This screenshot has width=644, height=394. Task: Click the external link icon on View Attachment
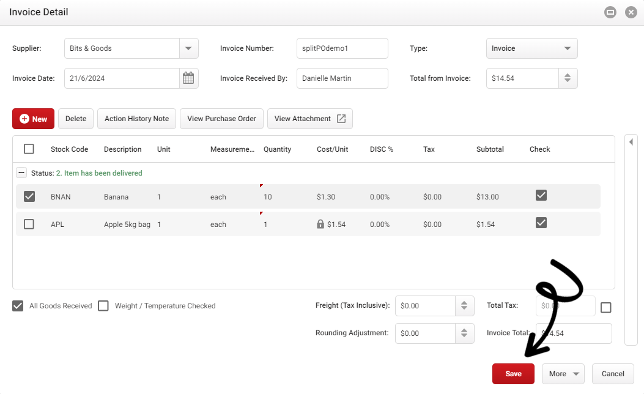coord(341,119)
